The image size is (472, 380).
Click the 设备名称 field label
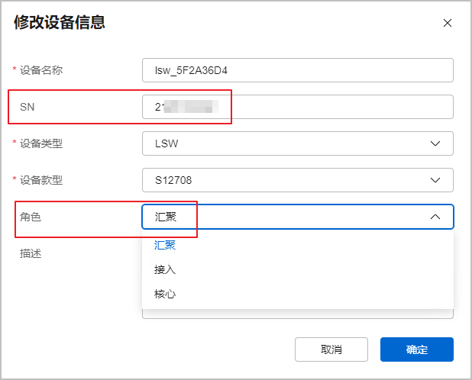pos(41,70)
